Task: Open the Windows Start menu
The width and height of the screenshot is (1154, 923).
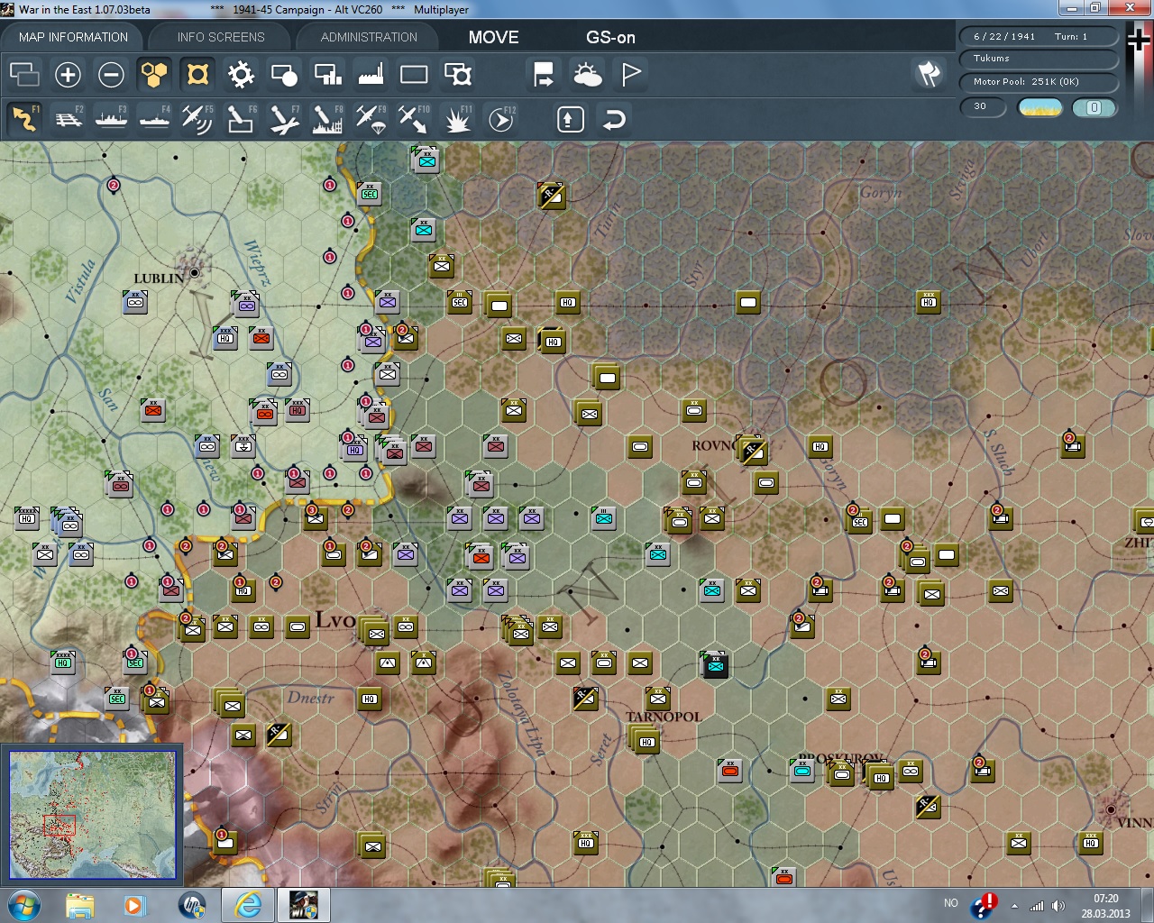Action: 23,905
